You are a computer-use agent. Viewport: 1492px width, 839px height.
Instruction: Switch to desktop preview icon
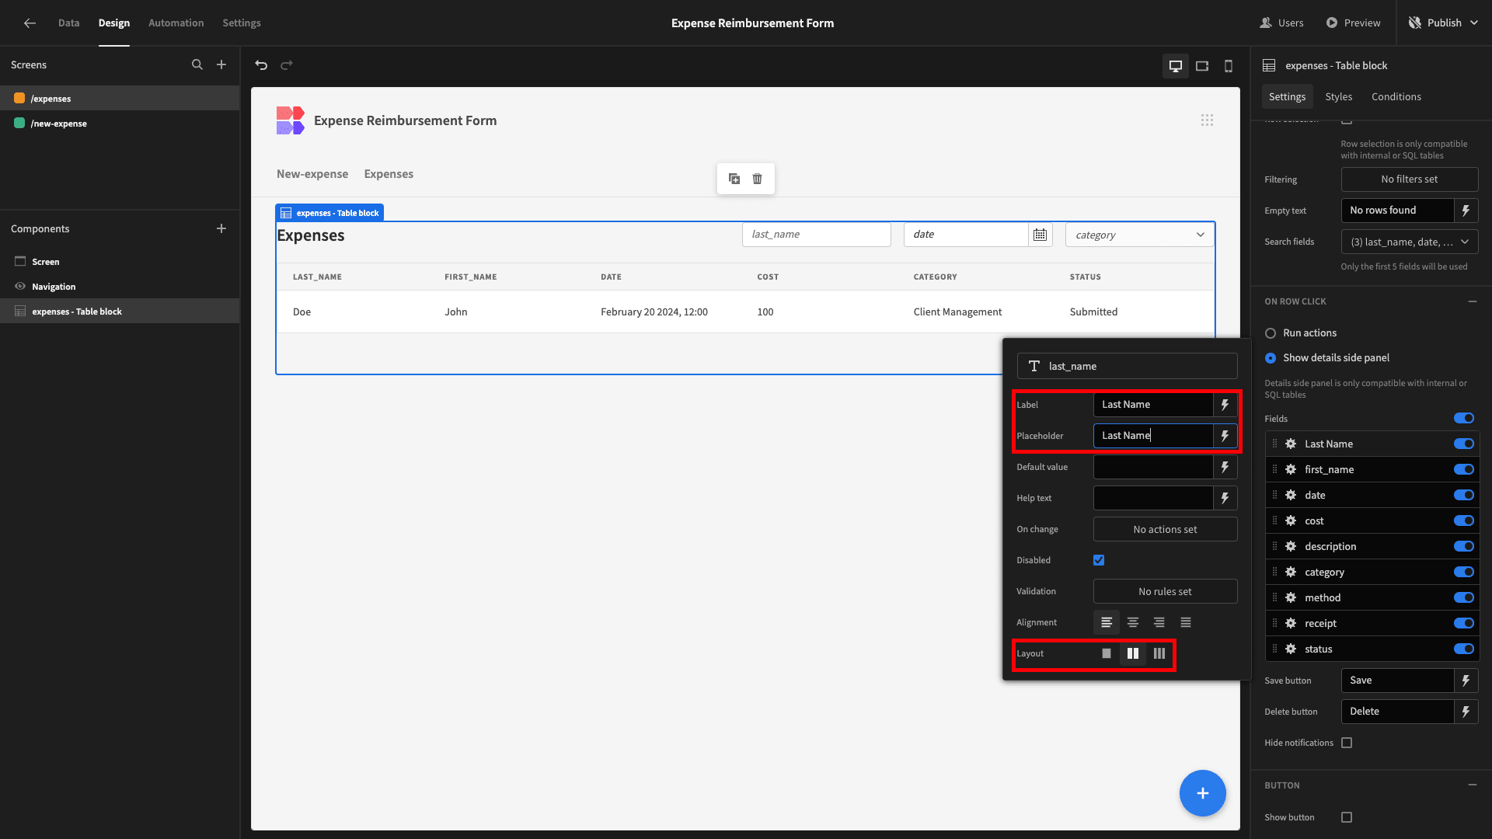point(1176,66)
